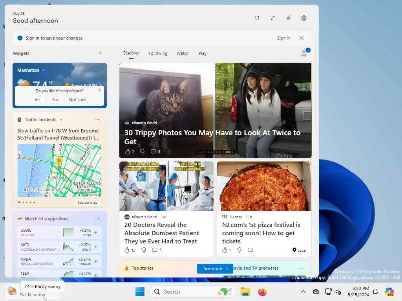Switch to the Discover tab

coord(131,53)
